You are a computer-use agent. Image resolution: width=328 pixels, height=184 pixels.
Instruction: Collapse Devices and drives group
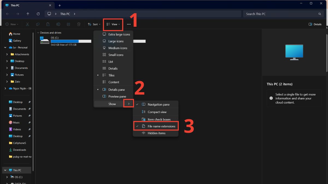[x=38, y=33]
